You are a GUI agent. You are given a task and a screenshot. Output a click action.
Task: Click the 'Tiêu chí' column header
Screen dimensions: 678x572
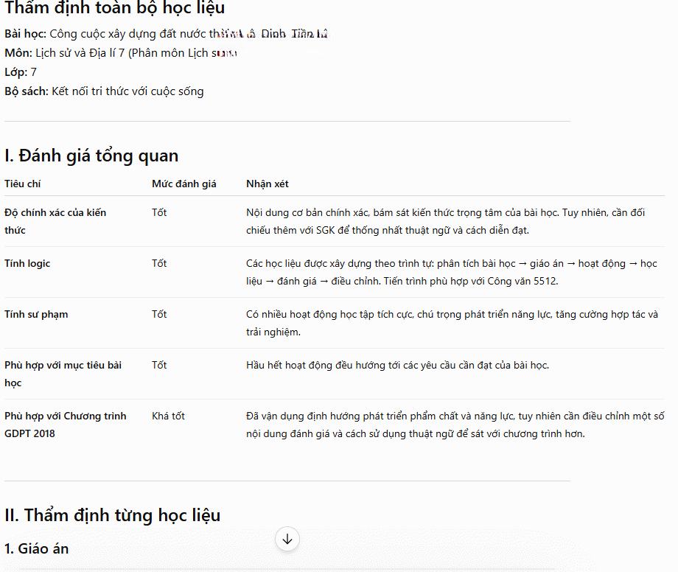(23, 184)
